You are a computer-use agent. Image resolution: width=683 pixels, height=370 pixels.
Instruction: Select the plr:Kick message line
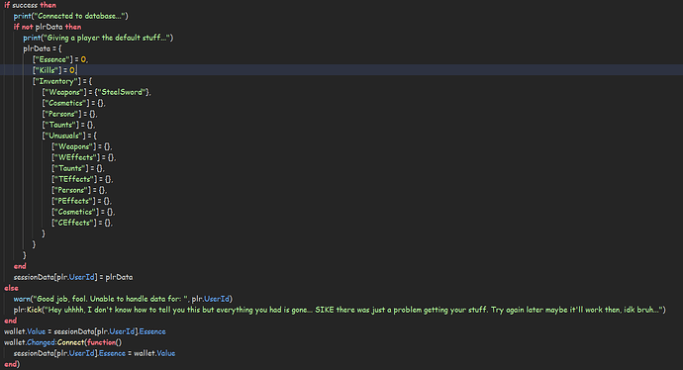340,310
